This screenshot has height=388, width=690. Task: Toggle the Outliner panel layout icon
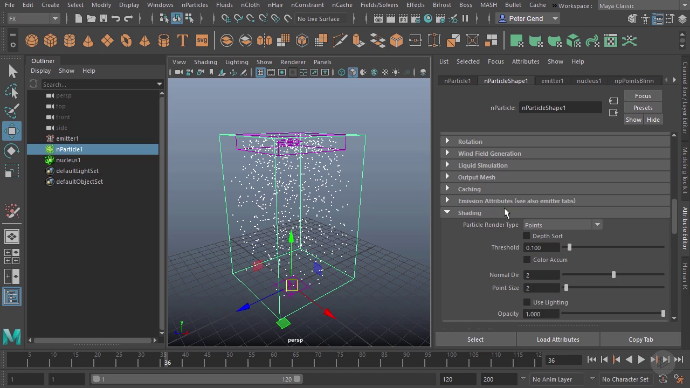tap(12, 296)
